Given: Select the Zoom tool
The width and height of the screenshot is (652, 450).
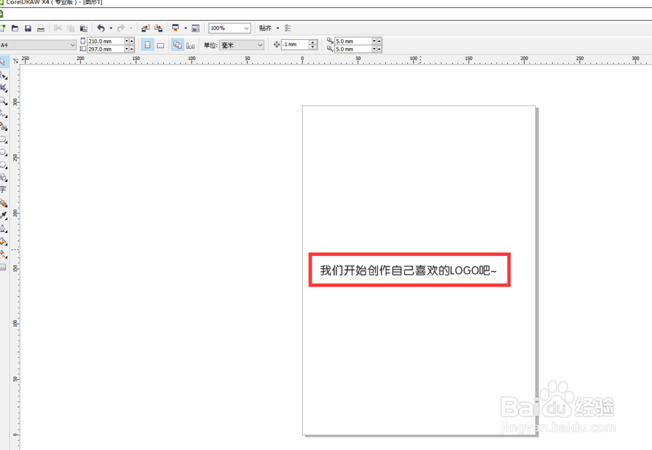Looking at the screenshot, I should tap(5, 100).
